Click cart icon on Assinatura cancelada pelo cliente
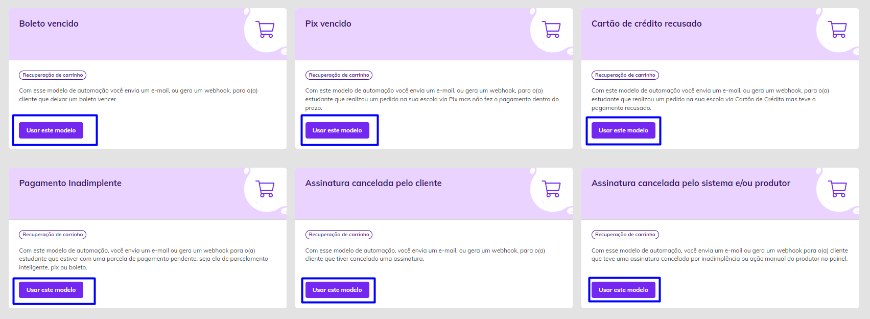The image size is (870, 319). click(x=551, y=189)
